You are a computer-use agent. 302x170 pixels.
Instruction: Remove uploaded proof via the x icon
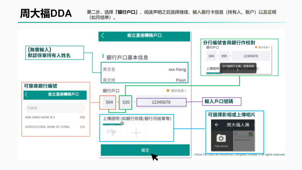click(x=122, y=123)
